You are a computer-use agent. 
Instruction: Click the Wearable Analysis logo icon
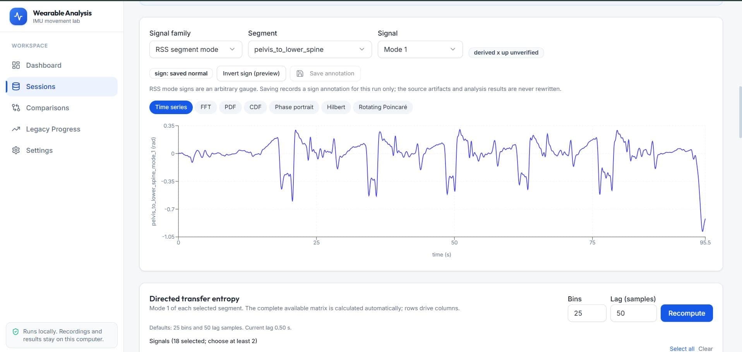18,17
